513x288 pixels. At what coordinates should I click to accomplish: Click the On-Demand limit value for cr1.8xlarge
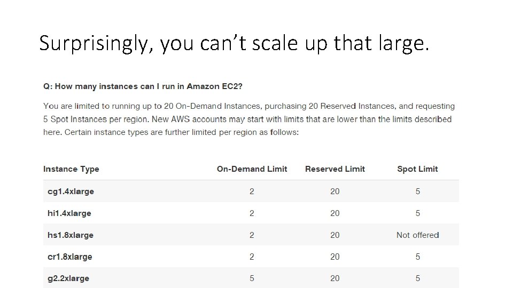point(252,257)
